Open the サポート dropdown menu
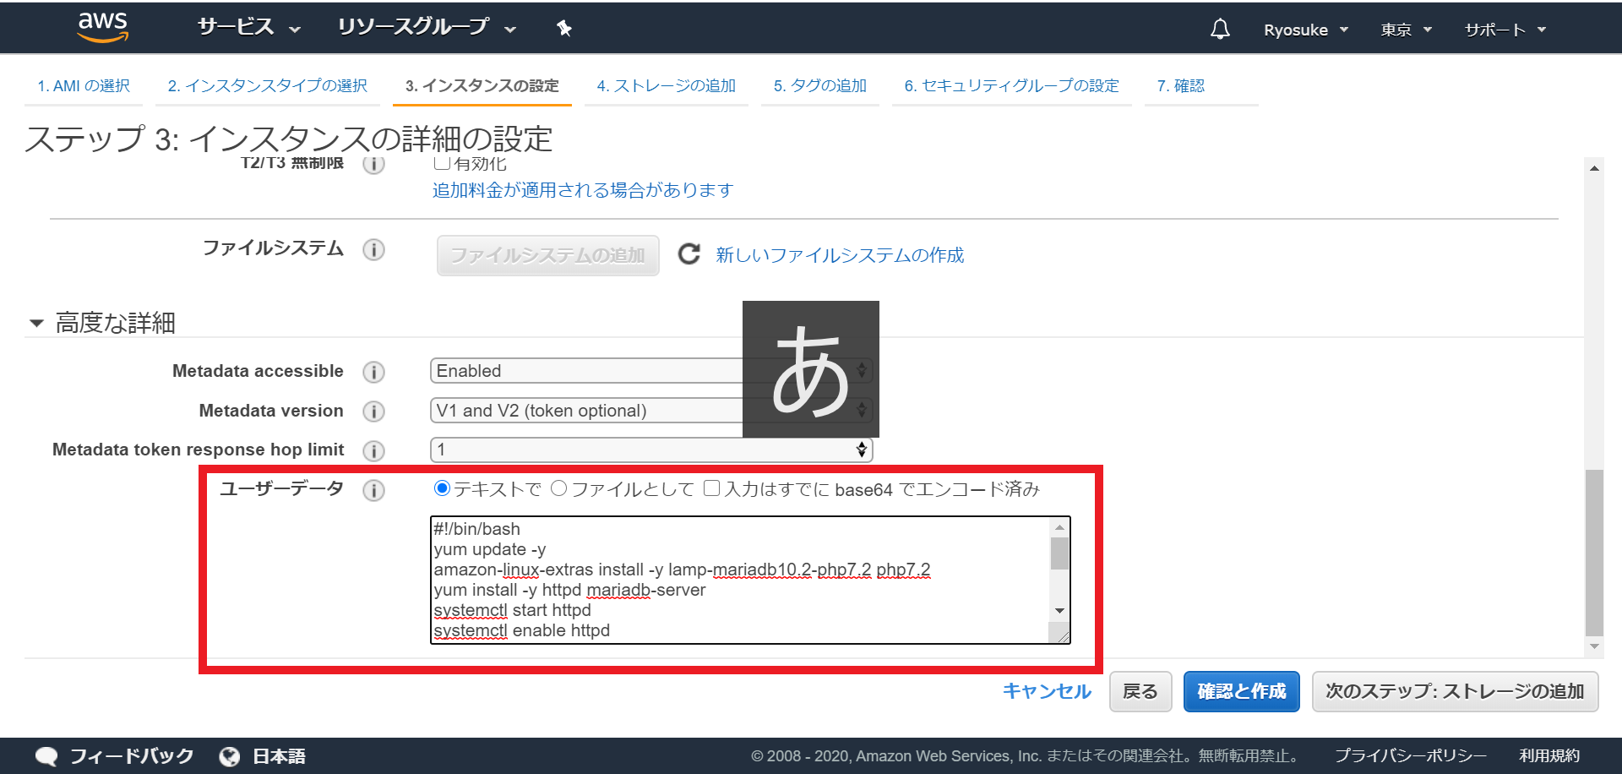 click(1505, 30)
